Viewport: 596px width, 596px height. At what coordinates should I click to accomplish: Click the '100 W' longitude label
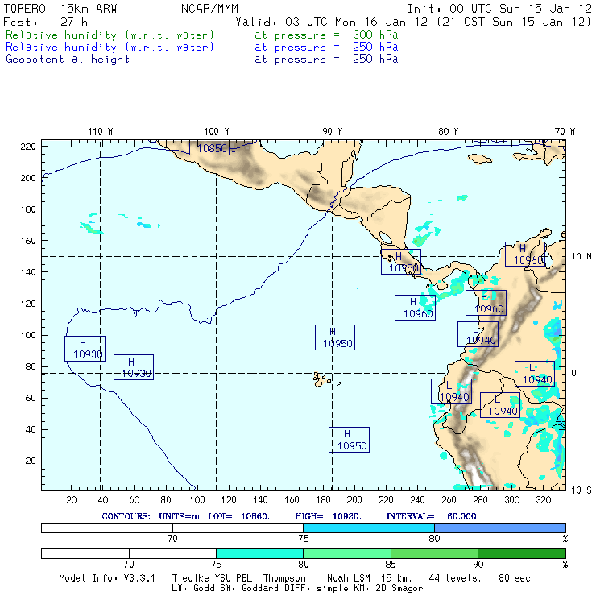click(x=217, y=131)
